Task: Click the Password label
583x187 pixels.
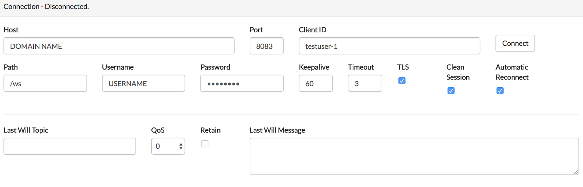Action: [215, 67]
